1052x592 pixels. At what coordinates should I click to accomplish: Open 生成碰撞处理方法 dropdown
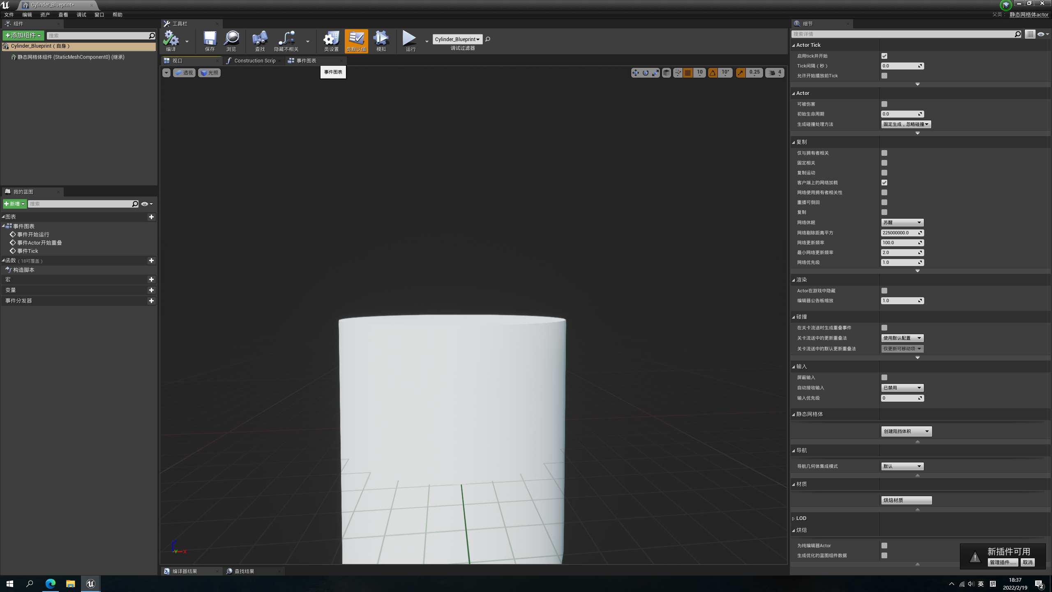pos(906,124)
